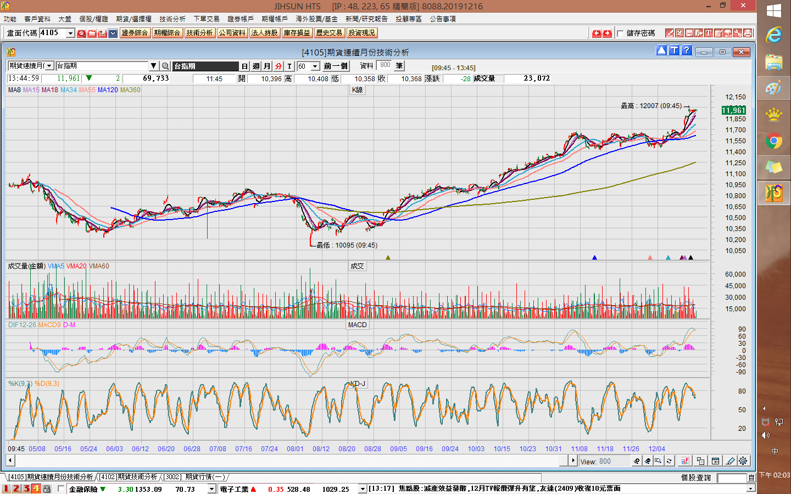Click the K線 chart label button
The height and width of the screenshot is (494, 791).
click(357, 90)
